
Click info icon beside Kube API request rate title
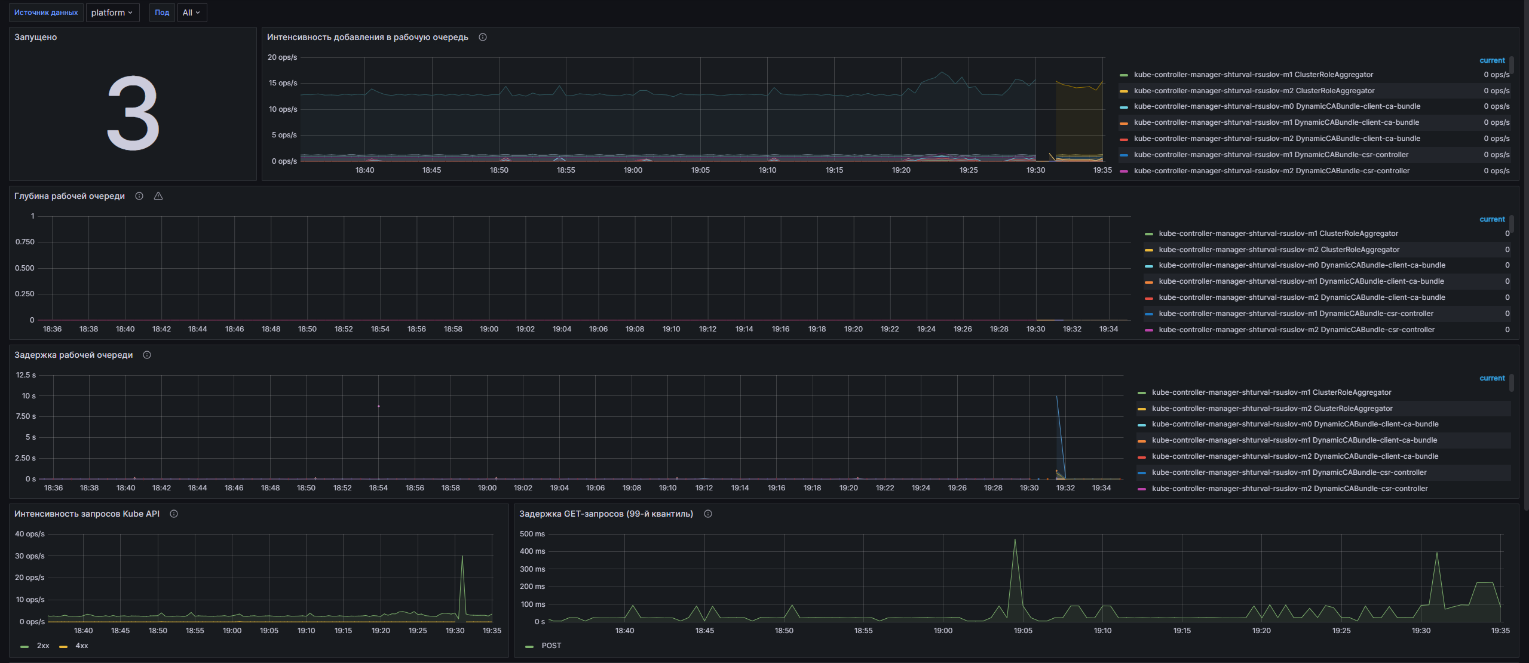pos(174,514)
